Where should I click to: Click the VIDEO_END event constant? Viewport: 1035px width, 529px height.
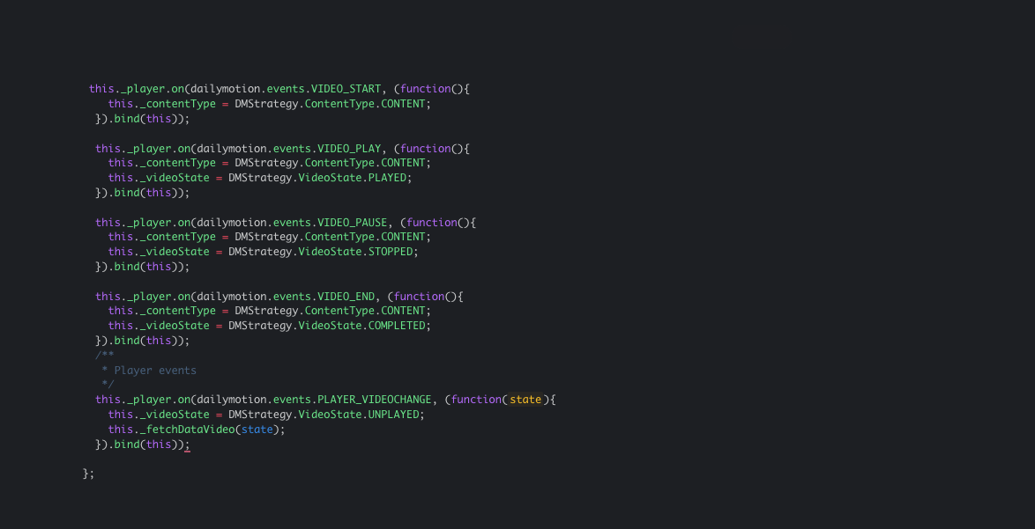[346, 297]
